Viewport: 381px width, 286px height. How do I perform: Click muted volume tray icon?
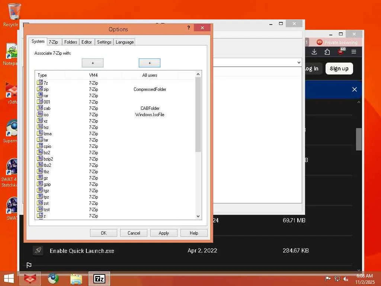click(346, 279)
